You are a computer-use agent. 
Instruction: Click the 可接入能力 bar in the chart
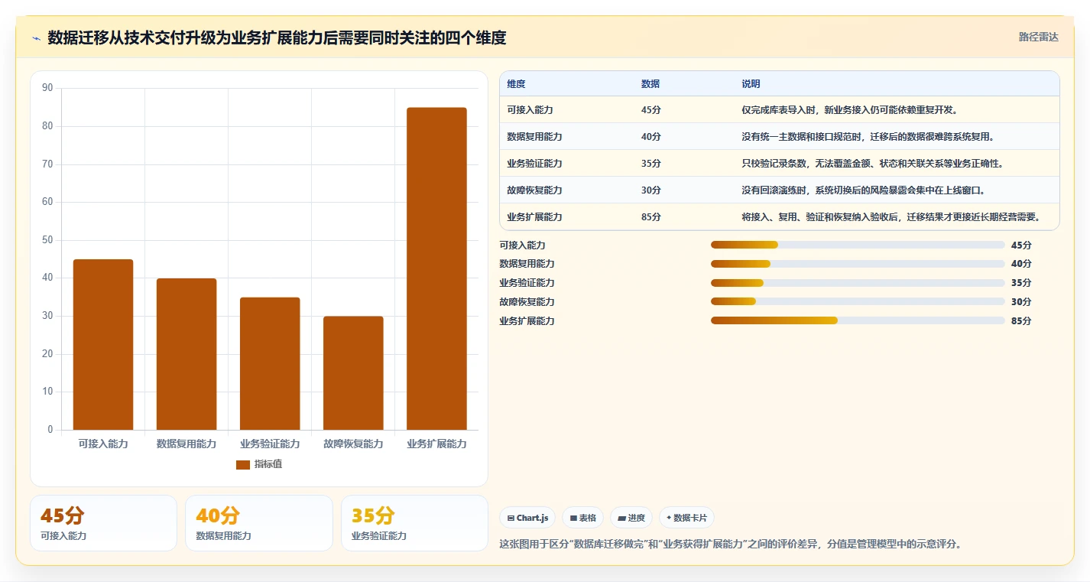(x=103, y=344)
